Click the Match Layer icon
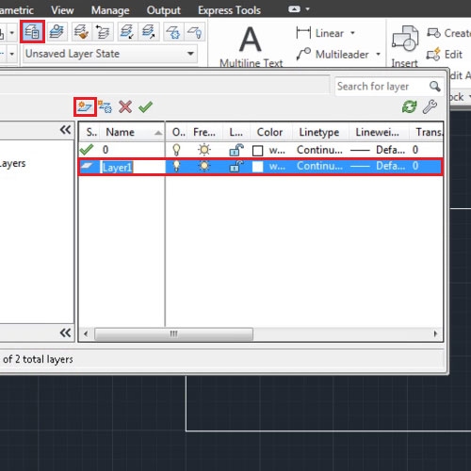Screen dimensions: 471x471 (x=81, y=32)
